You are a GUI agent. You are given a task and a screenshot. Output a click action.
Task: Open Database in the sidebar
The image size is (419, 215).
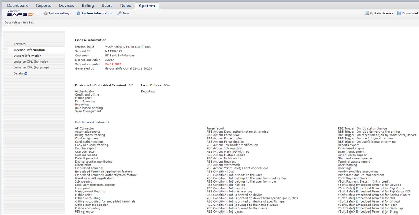tap(20, 73)
